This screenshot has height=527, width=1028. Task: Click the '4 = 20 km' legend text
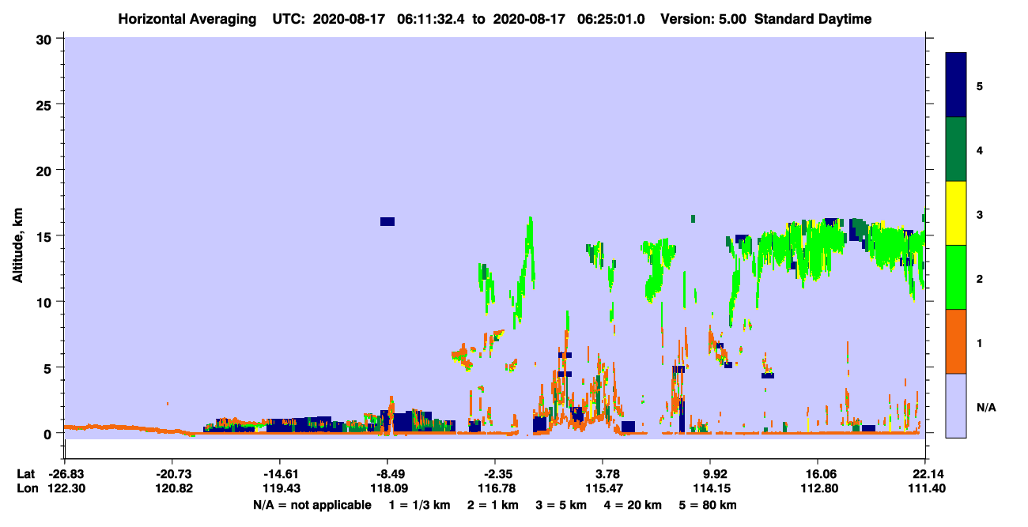(x=634, y=505)
